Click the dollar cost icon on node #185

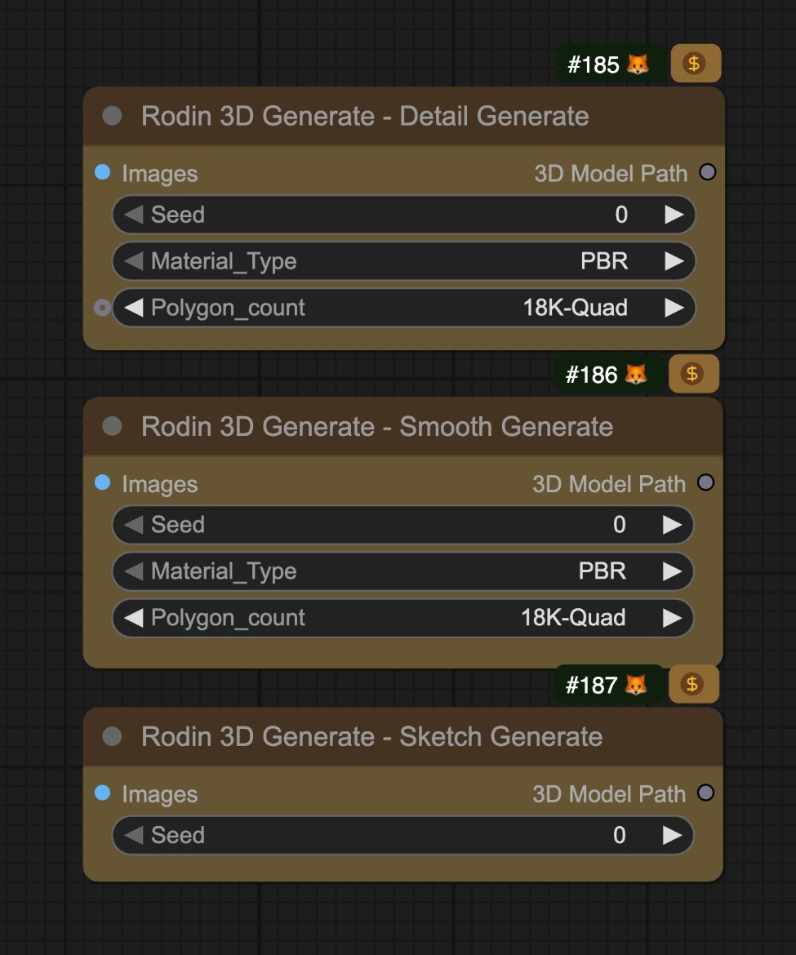pos(695,63)
